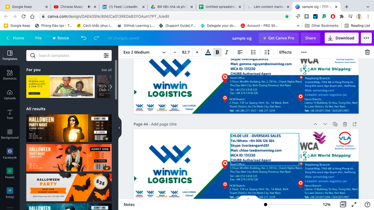Screen dimensions: 374x210
Task: Open the Notes panel
Action: (129, 204)
